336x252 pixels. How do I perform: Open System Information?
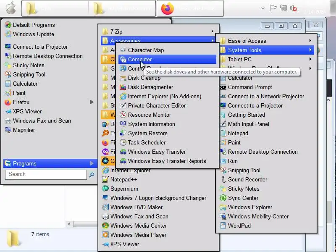pos(167,124)
